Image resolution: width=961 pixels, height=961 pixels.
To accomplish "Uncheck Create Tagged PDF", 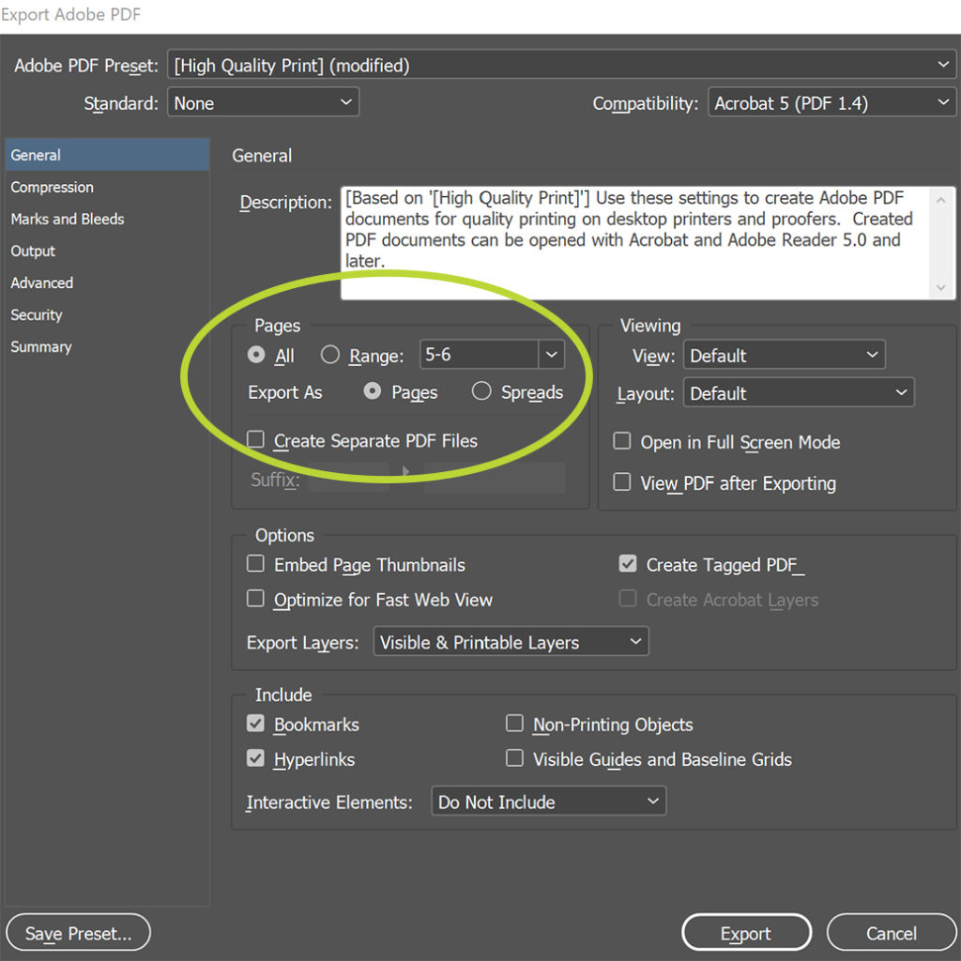I will 628,563.
